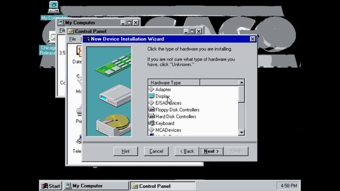Click the Hint button
Image resolution: width=340 pixels, height=191 pixels.
point(125,151)
